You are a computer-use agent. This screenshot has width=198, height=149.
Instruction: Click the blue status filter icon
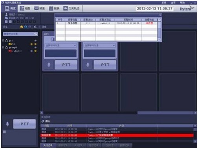pyautogui.click(x=26, y=27)
